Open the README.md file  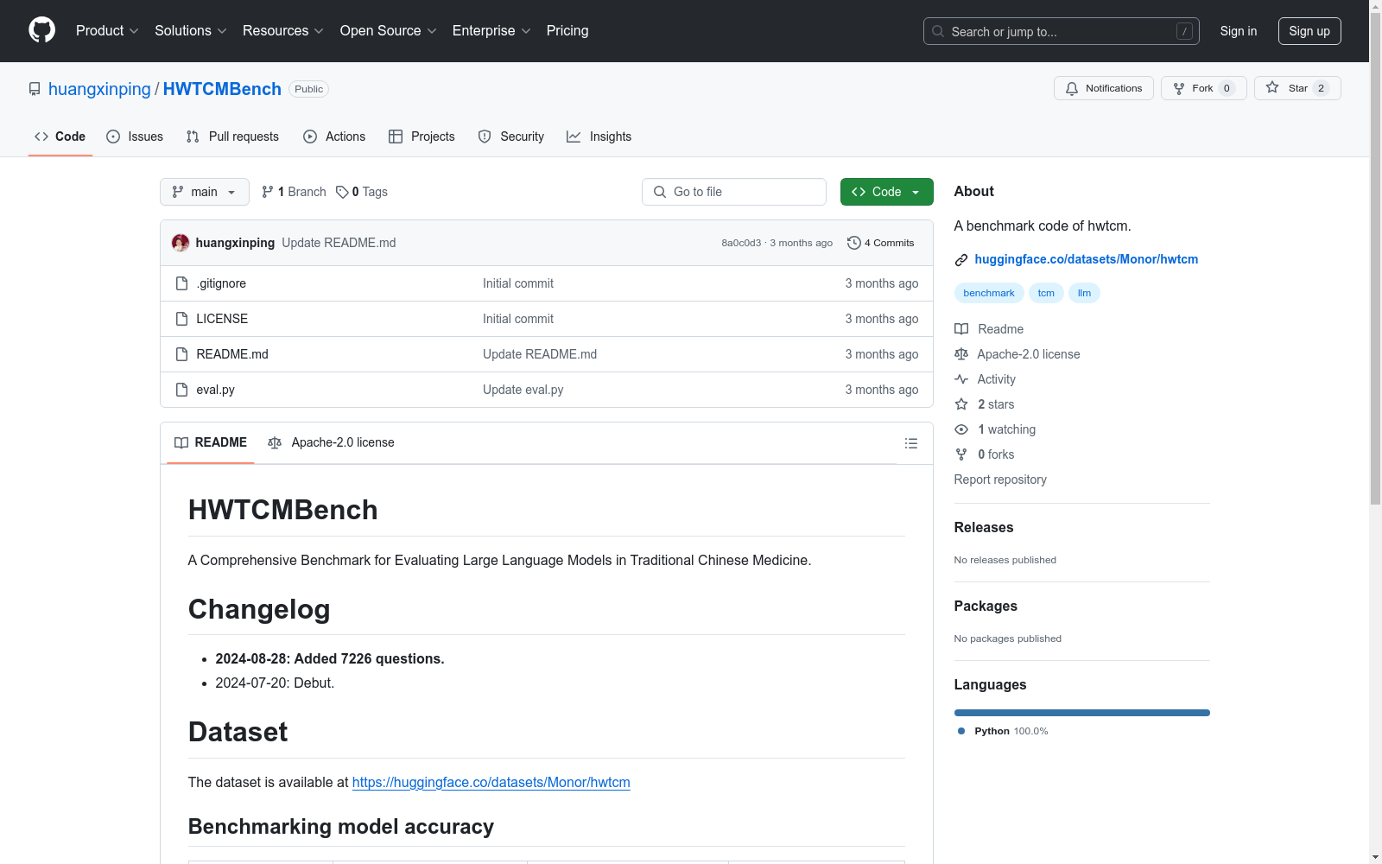coord(232,354)
